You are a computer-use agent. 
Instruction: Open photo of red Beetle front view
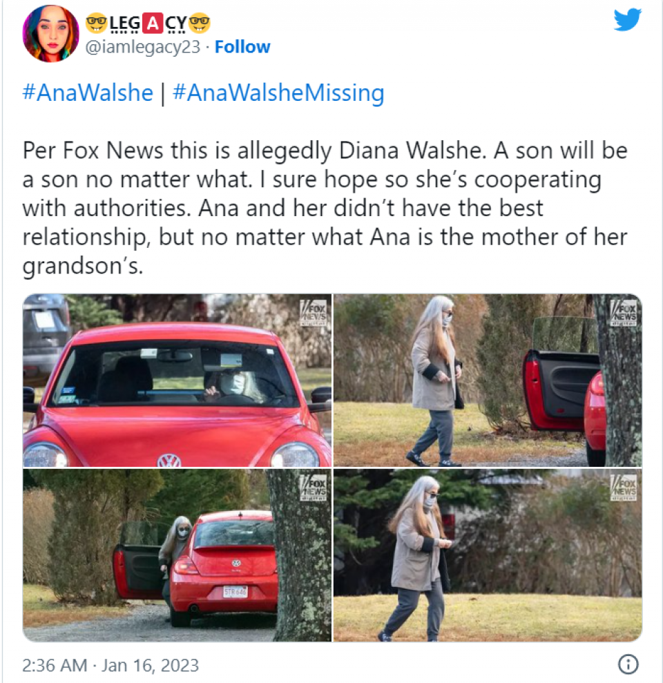point(177,381)
